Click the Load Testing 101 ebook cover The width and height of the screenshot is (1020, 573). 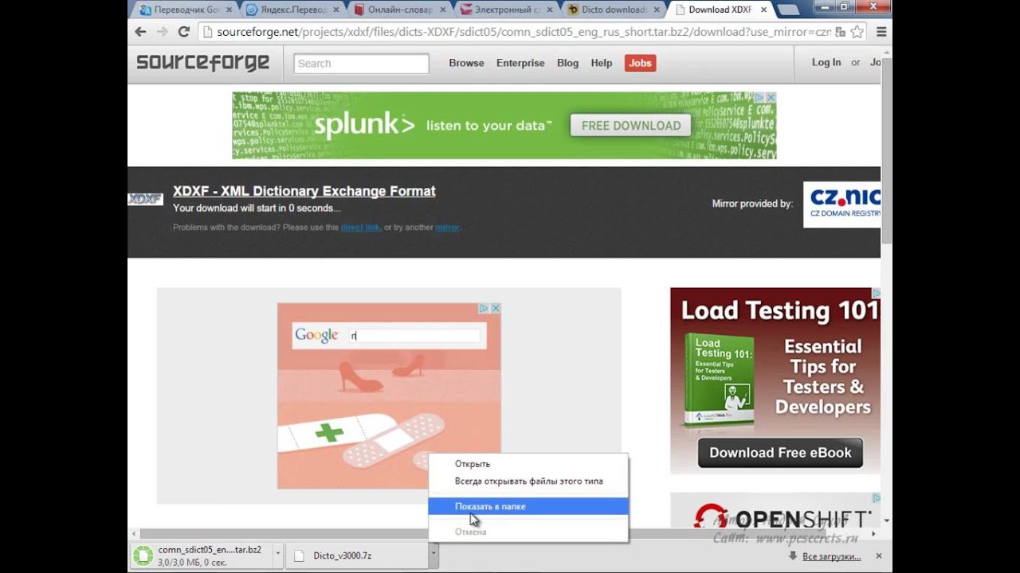(x=719, y=380)
